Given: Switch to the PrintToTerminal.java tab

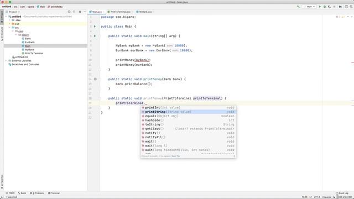Looking at the screenshot, I should click(121, 12).
